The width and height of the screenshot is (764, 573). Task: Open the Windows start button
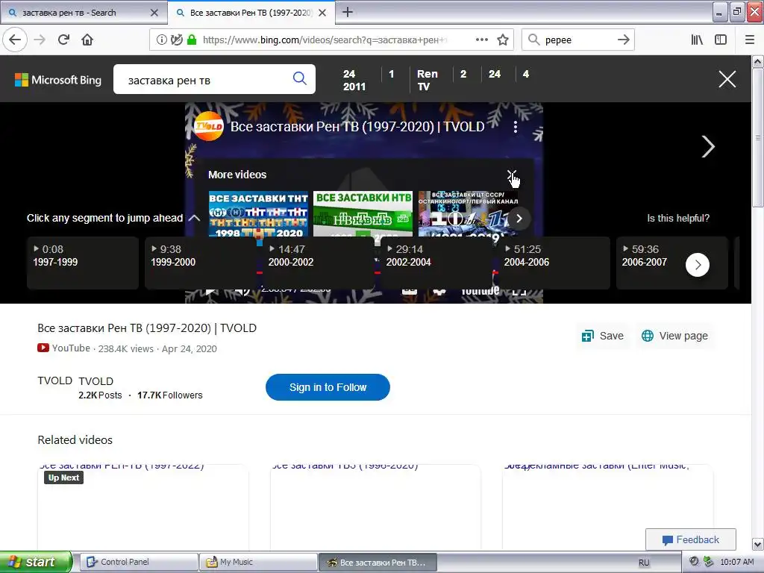pyautogui.click(x=36, y=562)
